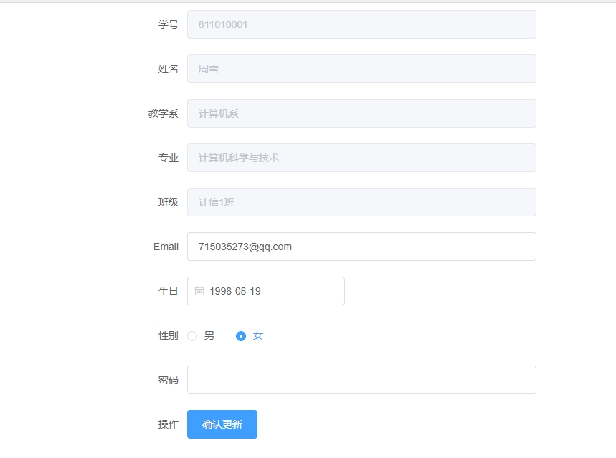Open the 生日 date picker showing 1998-08-19

(x=266, y=291)
